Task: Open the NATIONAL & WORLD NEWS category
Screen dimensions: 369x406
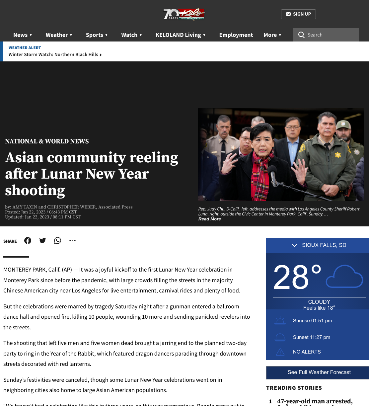Action: (x=47, y=141)
